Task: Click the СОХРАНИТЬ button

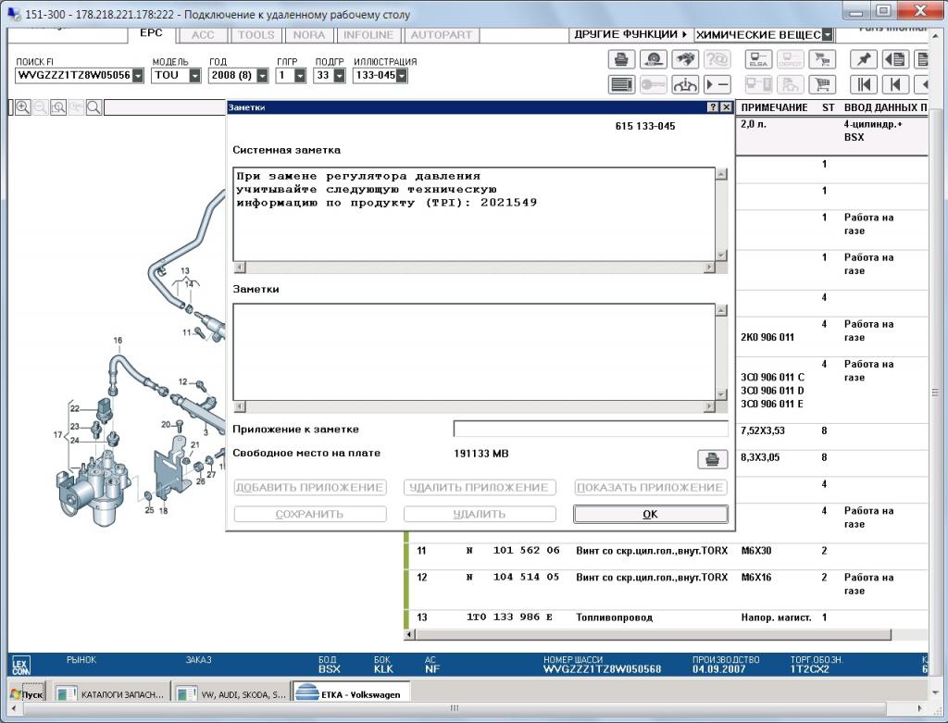Action: pos(309,514)
